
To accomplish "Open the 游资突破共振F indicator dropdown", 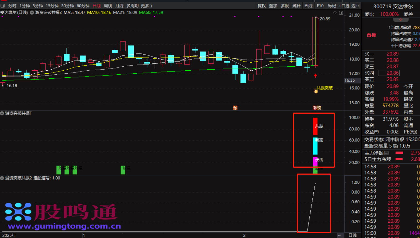I will [2, 113].
